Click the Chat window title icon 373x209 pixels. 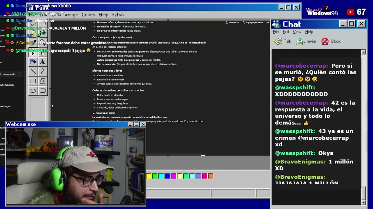pos(276,24)
